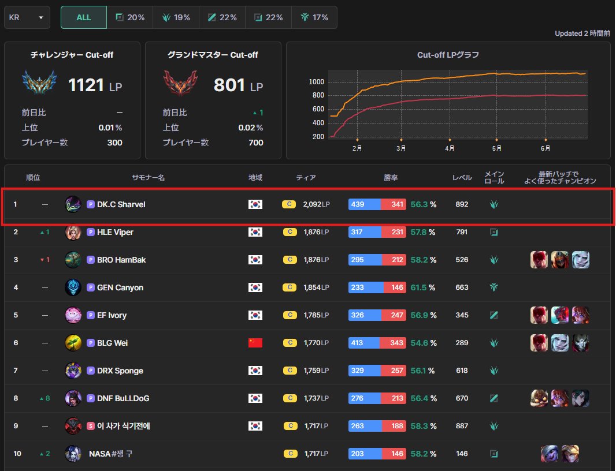Open GEN Canyon's profile link
The height and width of the screenshot is (471, 616).
pyautogui.click(x=120, y=287)
